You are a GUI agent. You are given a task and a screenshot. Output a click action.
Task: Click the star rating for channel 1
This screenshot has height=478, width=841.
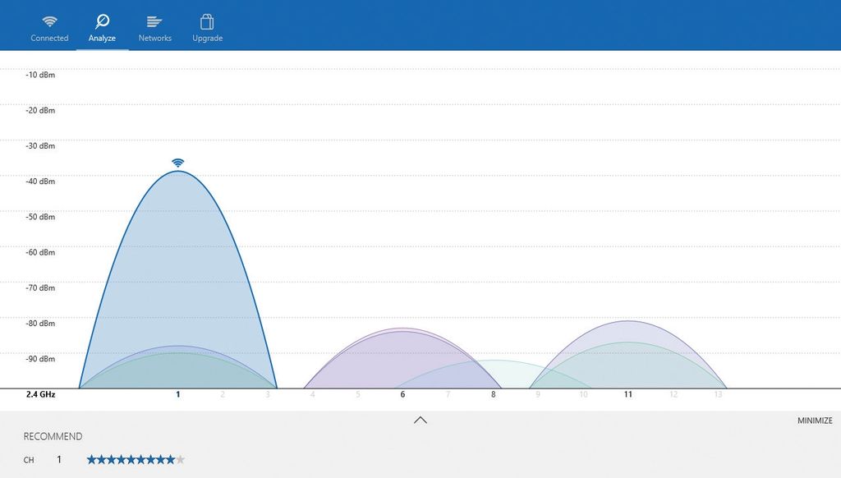coord(136,459)
